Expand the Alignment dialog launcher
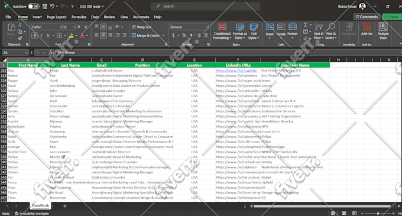This screenshot has height=216, width=402. (x=166, y=44)
